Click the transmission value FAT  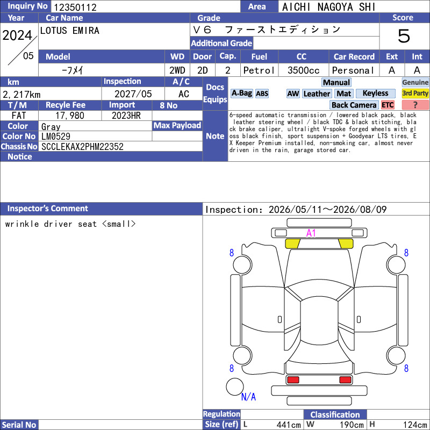[19, 116]
